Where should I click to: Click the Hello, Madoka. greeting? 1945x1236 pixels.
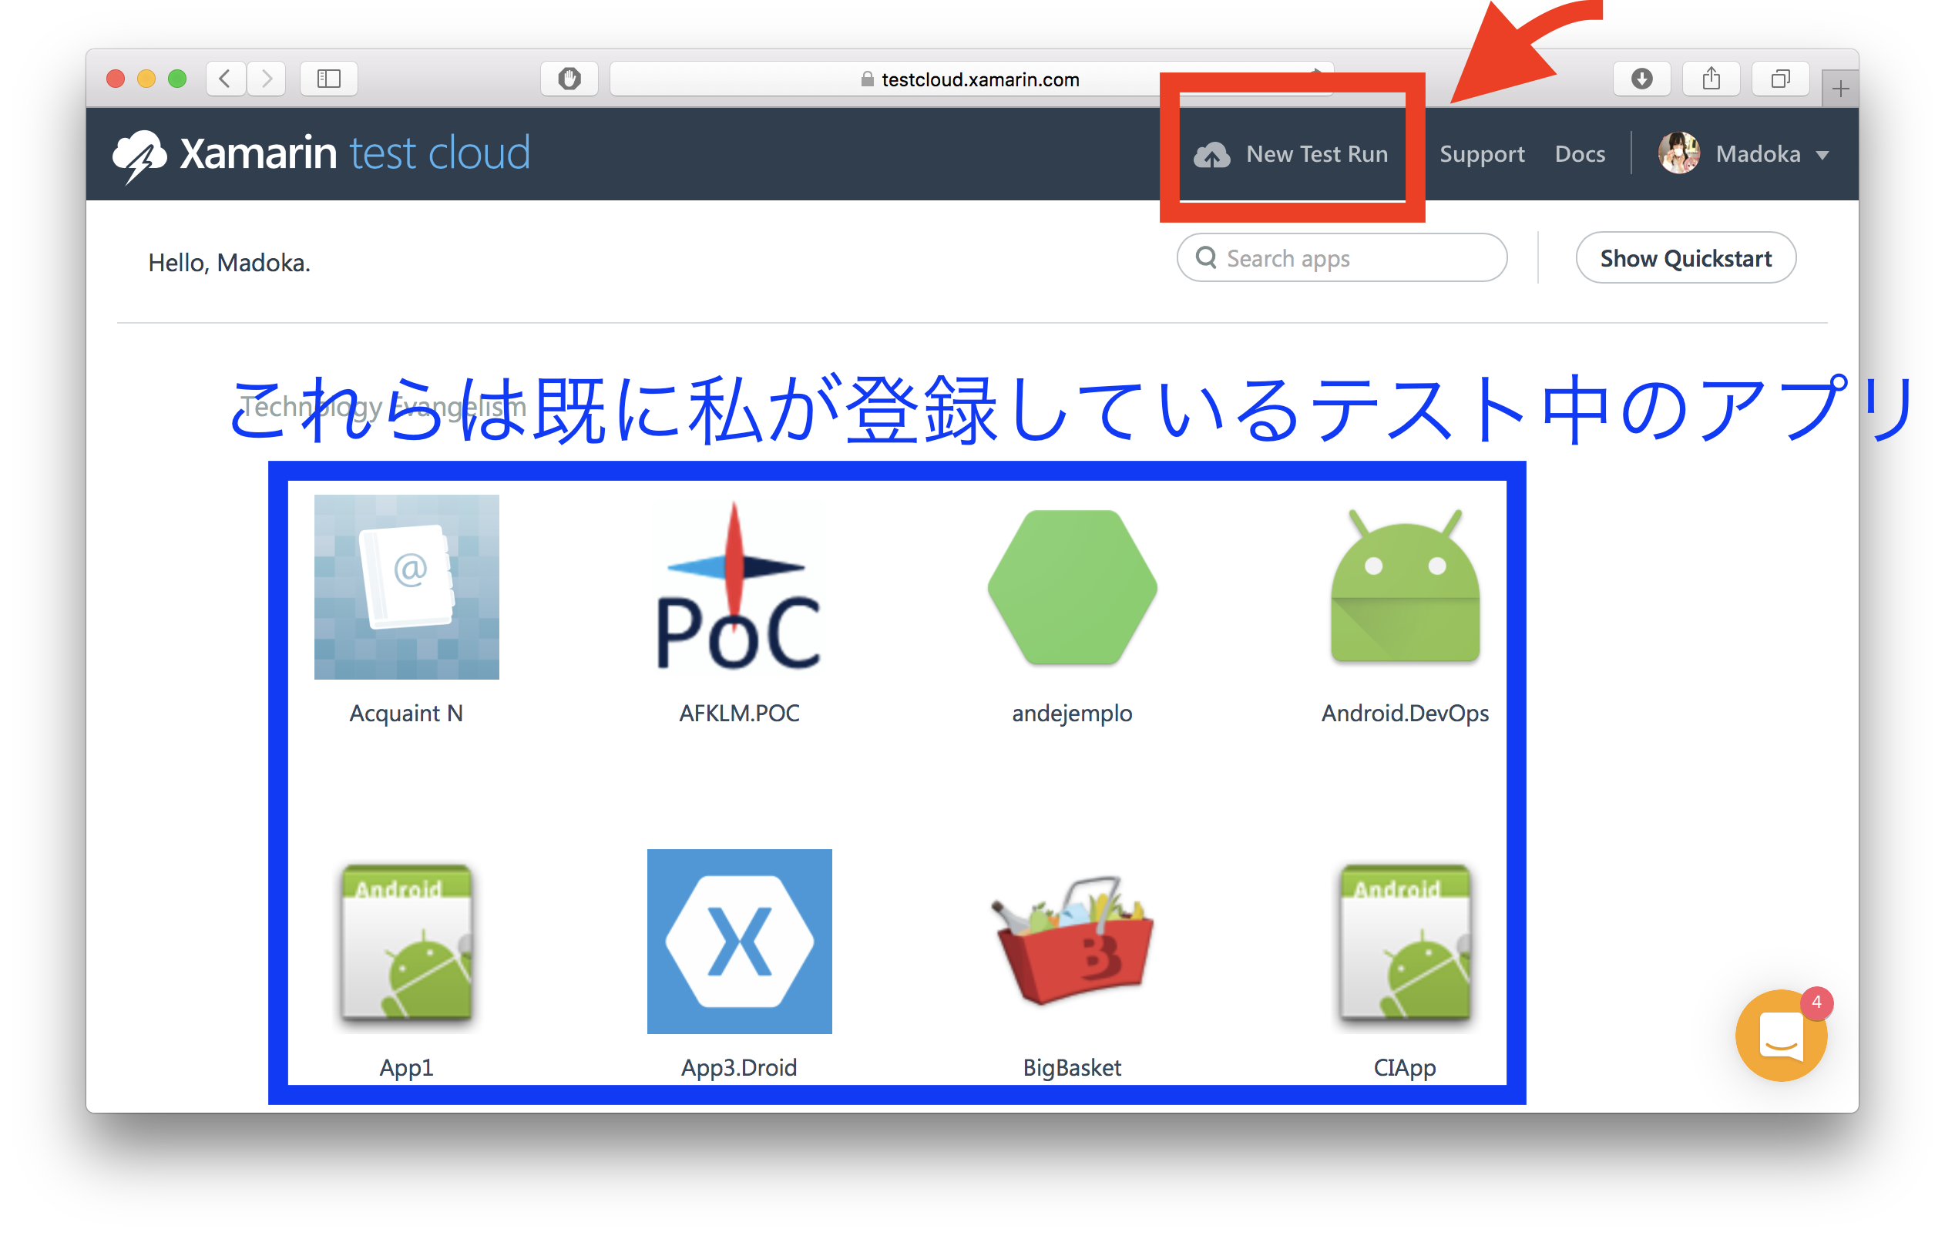pyautogui.click(x=230, y=263)
